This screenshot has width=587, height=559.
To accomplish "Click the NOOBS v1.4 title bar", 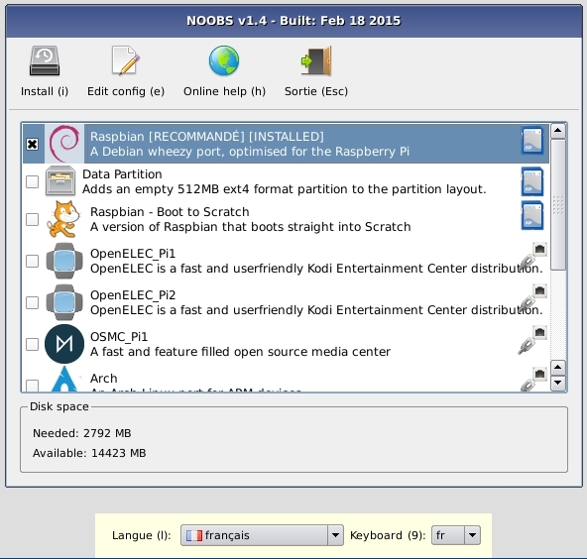I will [293, 21].
